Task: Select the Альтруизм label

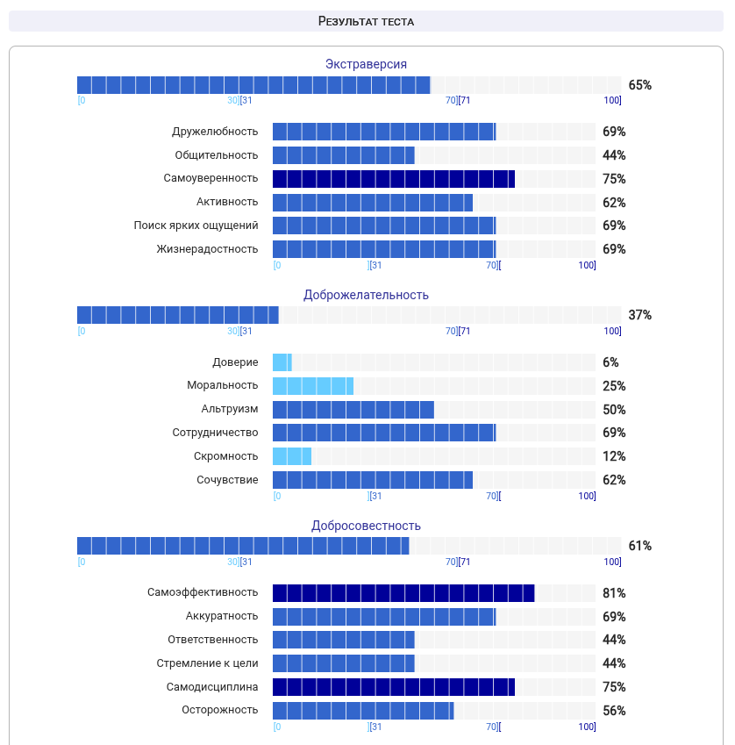Action: pos(229,409)
